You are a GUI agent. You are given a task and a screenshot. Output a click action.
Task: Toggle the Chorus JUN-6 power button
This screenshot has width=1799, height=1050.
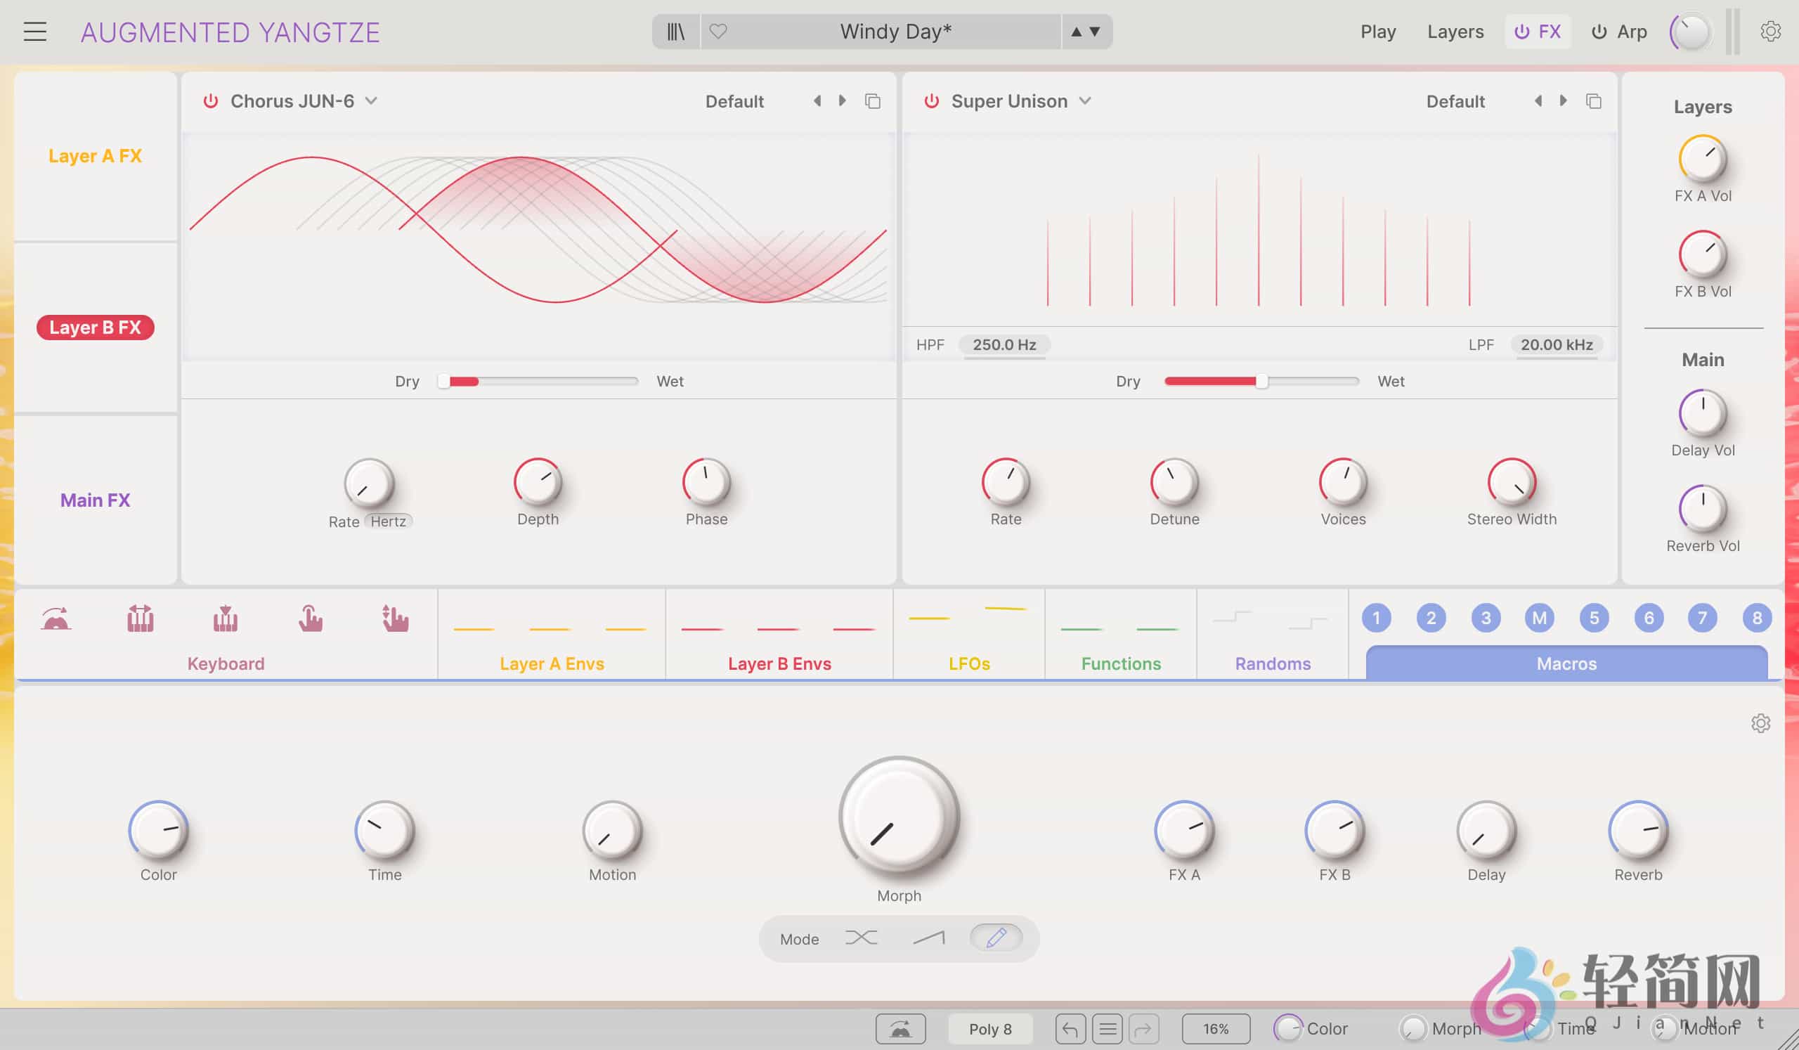pos(211,101)
